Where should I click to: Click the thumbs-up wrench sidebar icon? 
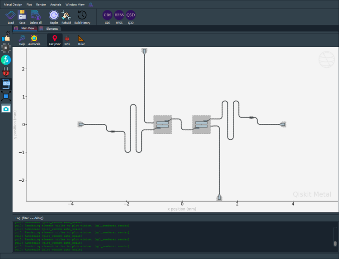click(x=6, y=36)
